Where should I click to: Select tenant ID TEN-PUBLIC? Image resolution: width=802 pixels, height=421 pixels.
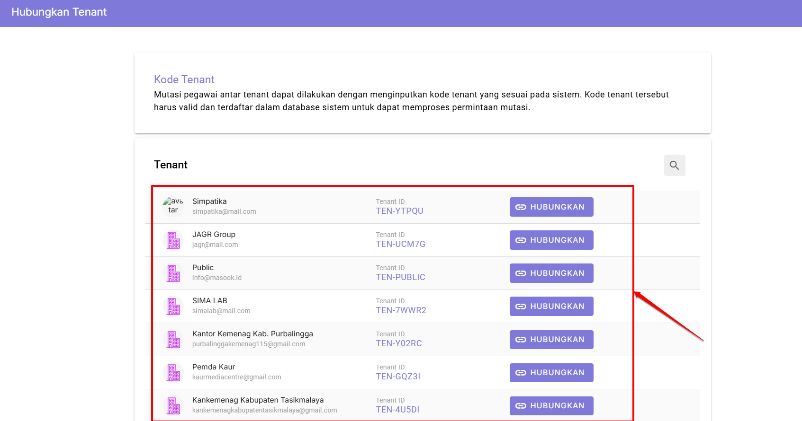click(401, 277)
